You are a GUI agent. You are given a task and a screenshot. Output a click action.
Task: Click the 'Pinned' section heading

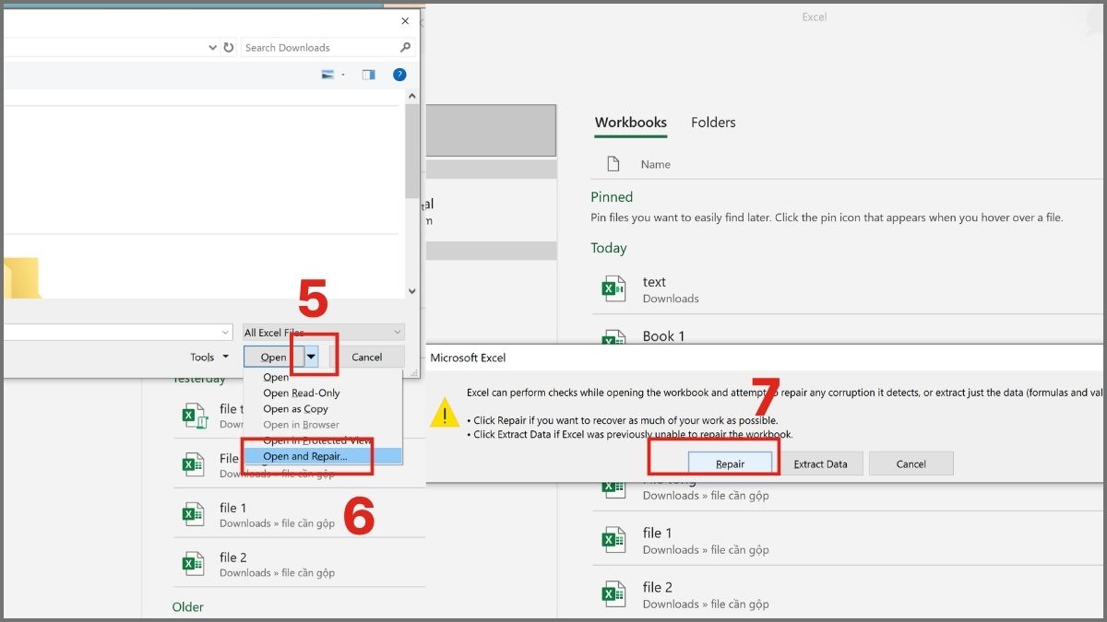click(x=612, y=197)
